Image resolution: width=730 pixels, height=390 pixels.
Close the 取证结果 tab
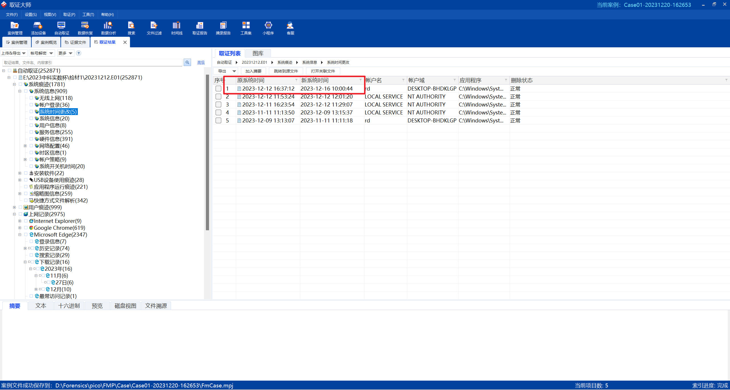pos(125,42)
